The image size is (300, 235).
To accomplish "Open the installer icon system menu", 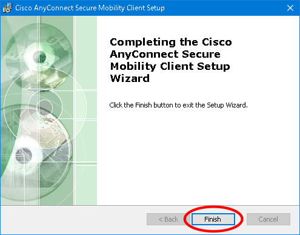I will click(x=7, y=8).
